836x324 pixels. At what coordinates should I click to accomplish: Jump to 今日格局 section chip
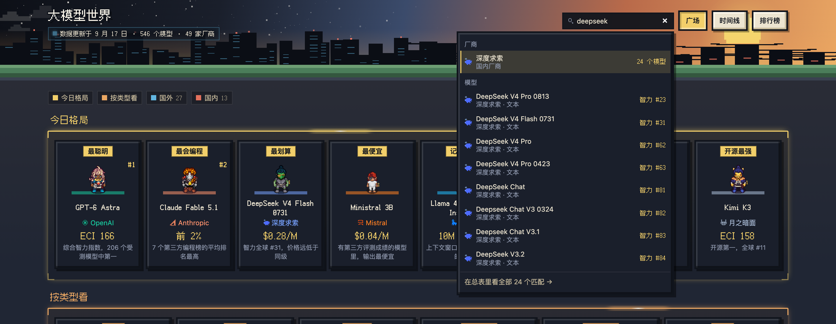pos(71,98)
